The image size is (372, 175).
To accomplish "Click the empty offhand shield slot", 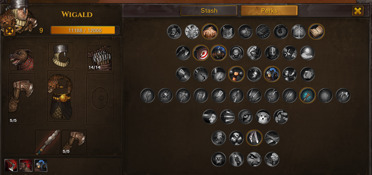I will coord(100,99).
